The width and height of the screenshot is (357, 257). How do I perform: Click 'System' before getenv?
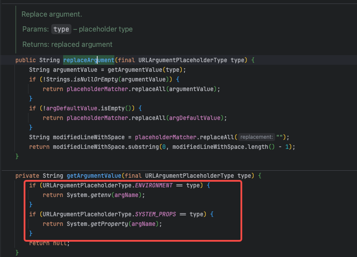click(x=77, y=195)
